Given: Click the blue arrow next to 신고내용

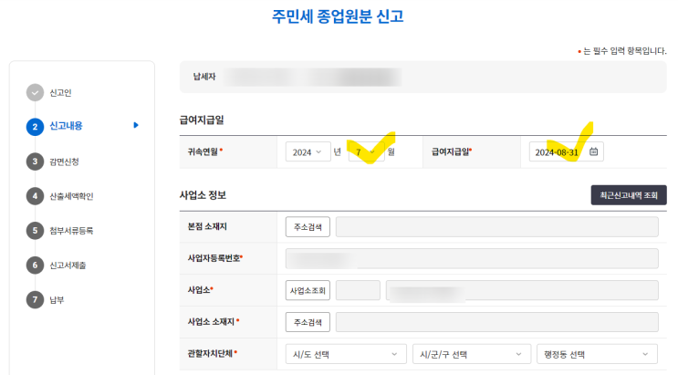Looking at the screenshot, I should (x=136, y=126).
